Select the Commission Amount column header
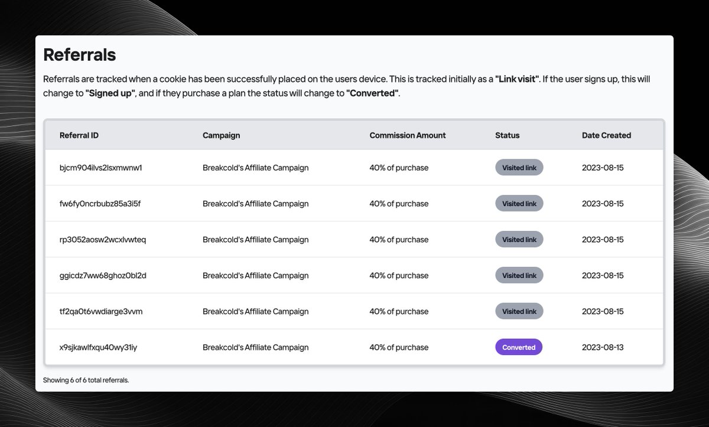Image resolution: width=709 pixels, height=427 pixels. [x=408, y=135]
